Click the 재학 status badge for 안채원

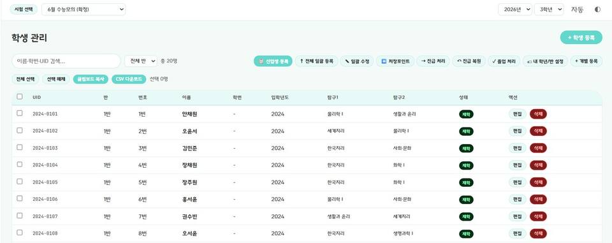click(466, 114)
